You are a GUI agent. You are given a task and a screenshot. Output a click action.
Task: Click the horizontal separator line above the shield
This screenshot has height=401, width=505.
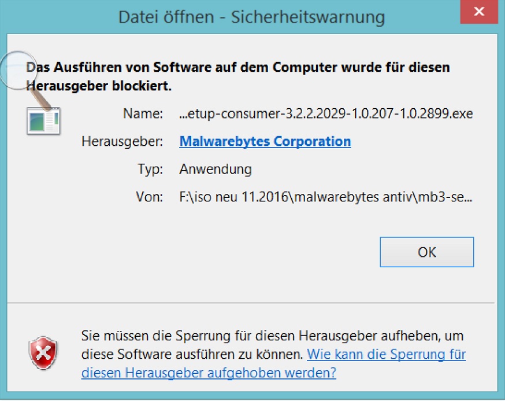tap(251, 303)
